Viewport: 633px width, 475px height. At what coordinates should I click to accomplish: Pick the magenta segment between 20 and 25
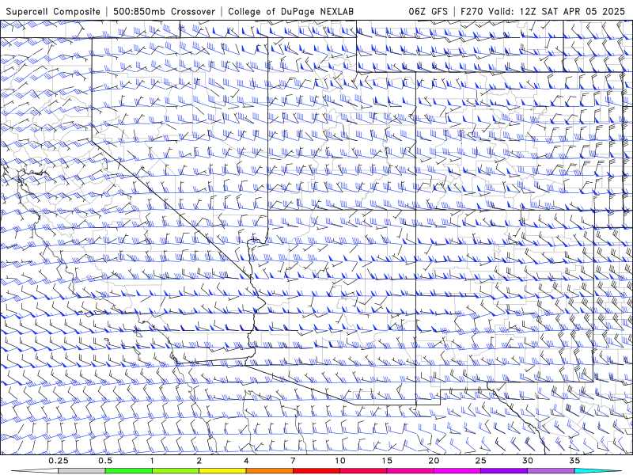(x=457, y=471)
